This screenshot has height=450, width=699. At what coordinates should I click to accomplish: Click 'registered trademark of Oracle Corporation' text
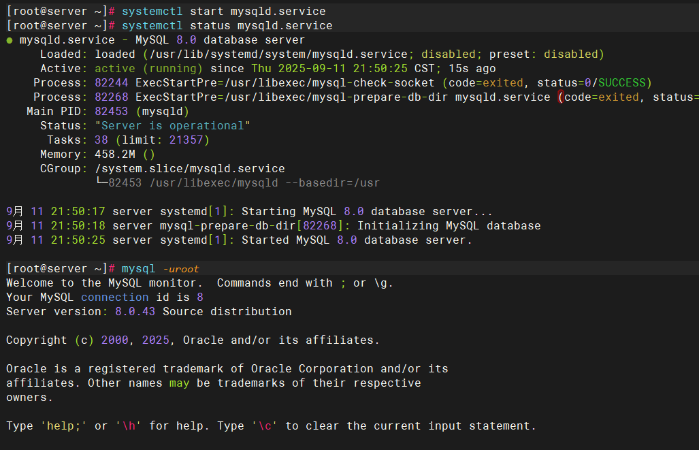(x=231, y=368)
